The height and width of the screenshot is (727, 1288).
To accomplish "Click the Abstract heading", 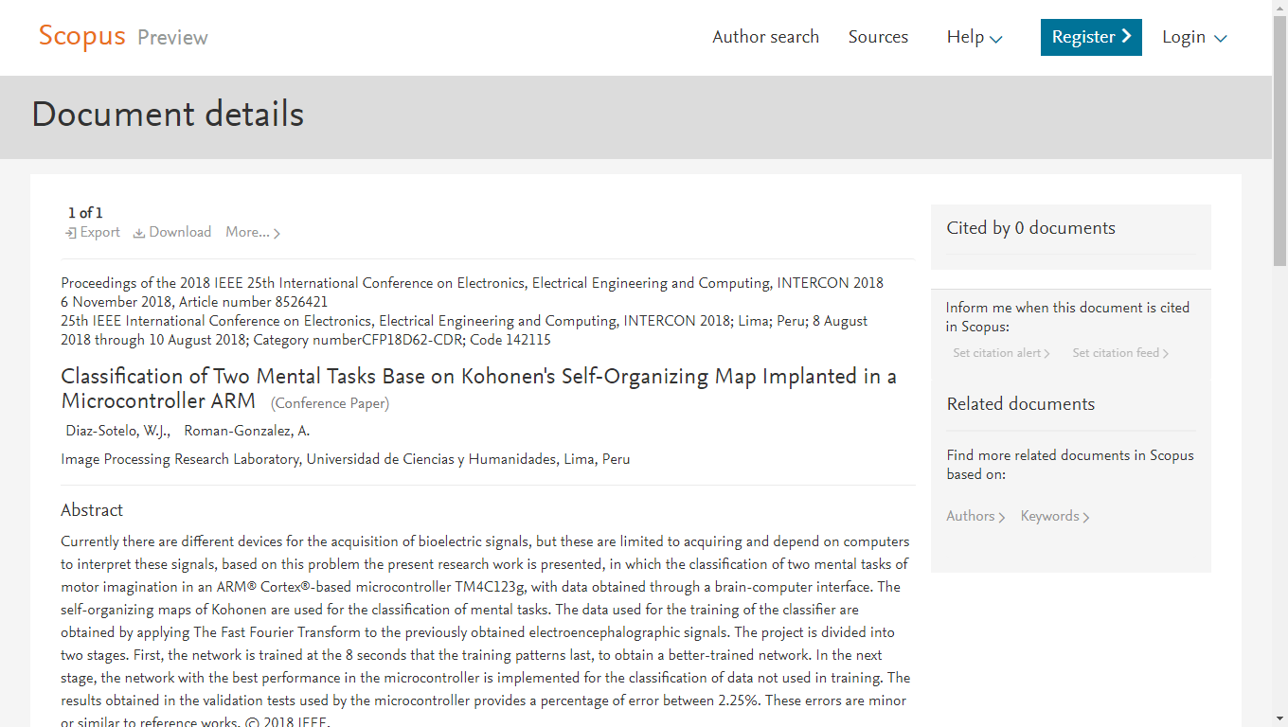I will coord(92,510).
